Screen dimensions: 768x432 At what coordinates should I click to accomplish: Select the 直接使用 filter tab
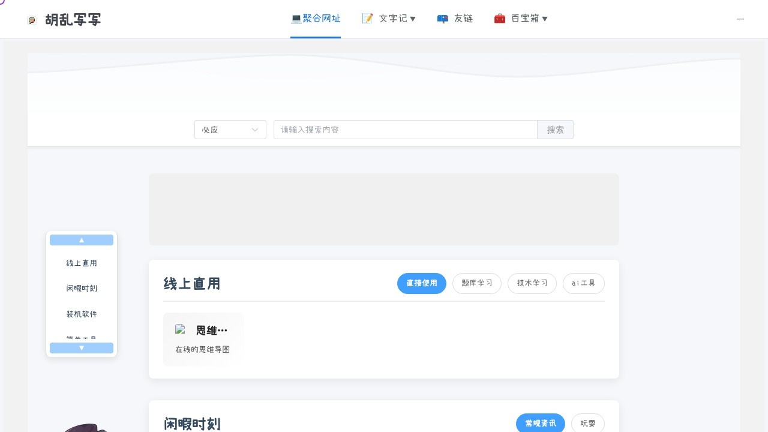point(421,283)
